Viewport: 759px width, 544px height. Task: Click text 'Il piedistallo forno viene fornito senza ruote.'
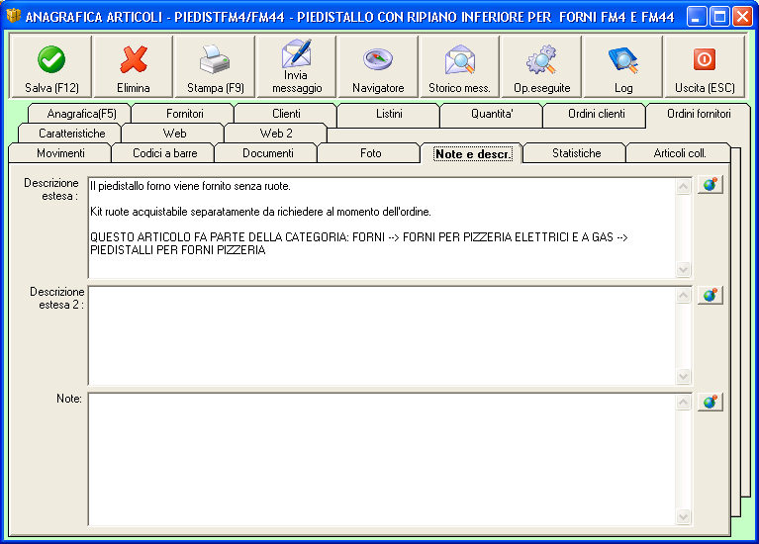tap(190, 186)
